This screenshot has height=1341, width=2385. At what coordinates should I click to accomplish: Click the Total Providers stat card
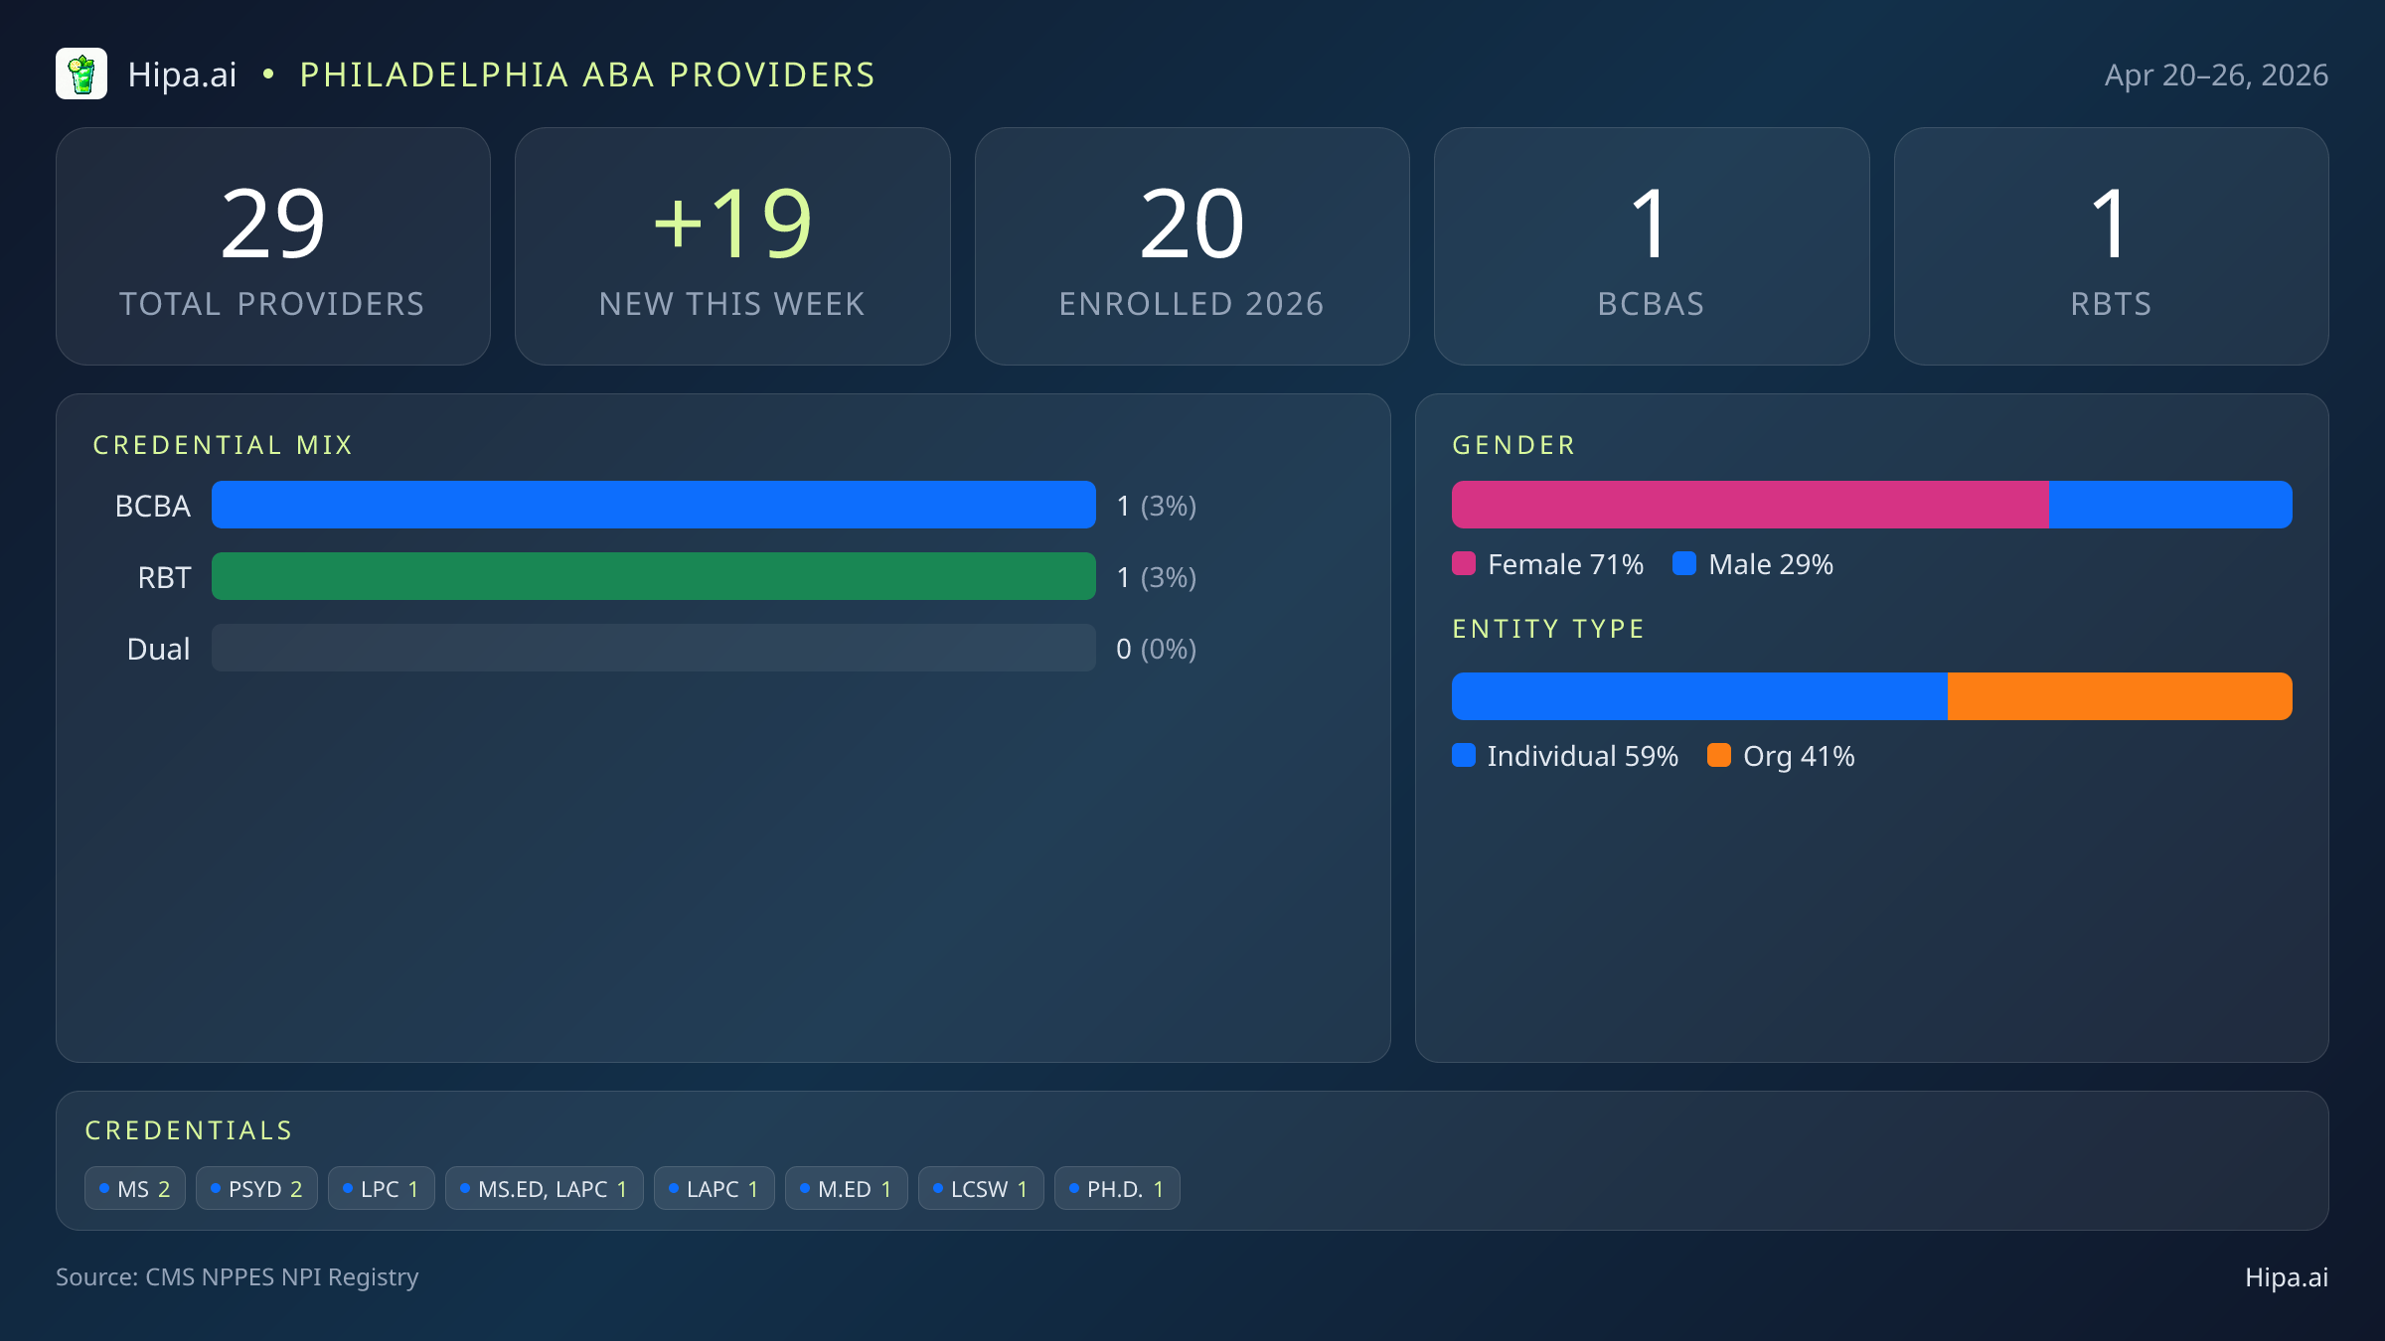pos(273,246)
